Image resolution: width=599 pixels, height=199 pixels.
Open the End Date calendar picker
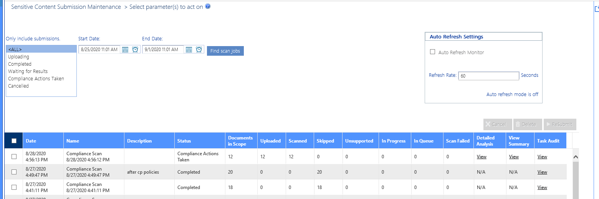click(189, 50)
